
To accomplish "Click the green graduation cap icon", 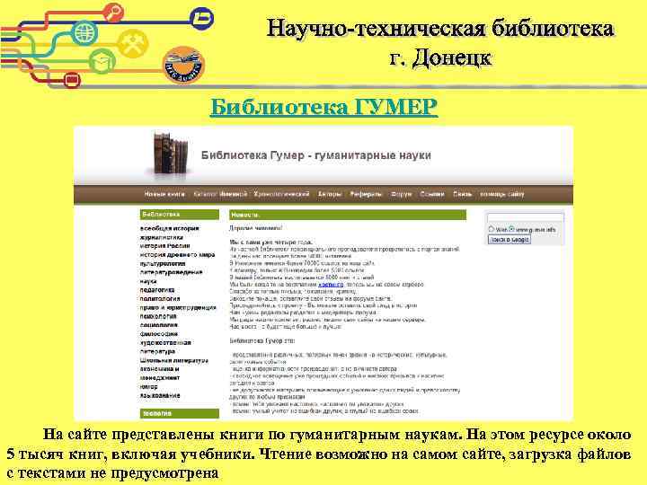I will tap(102, 62).
